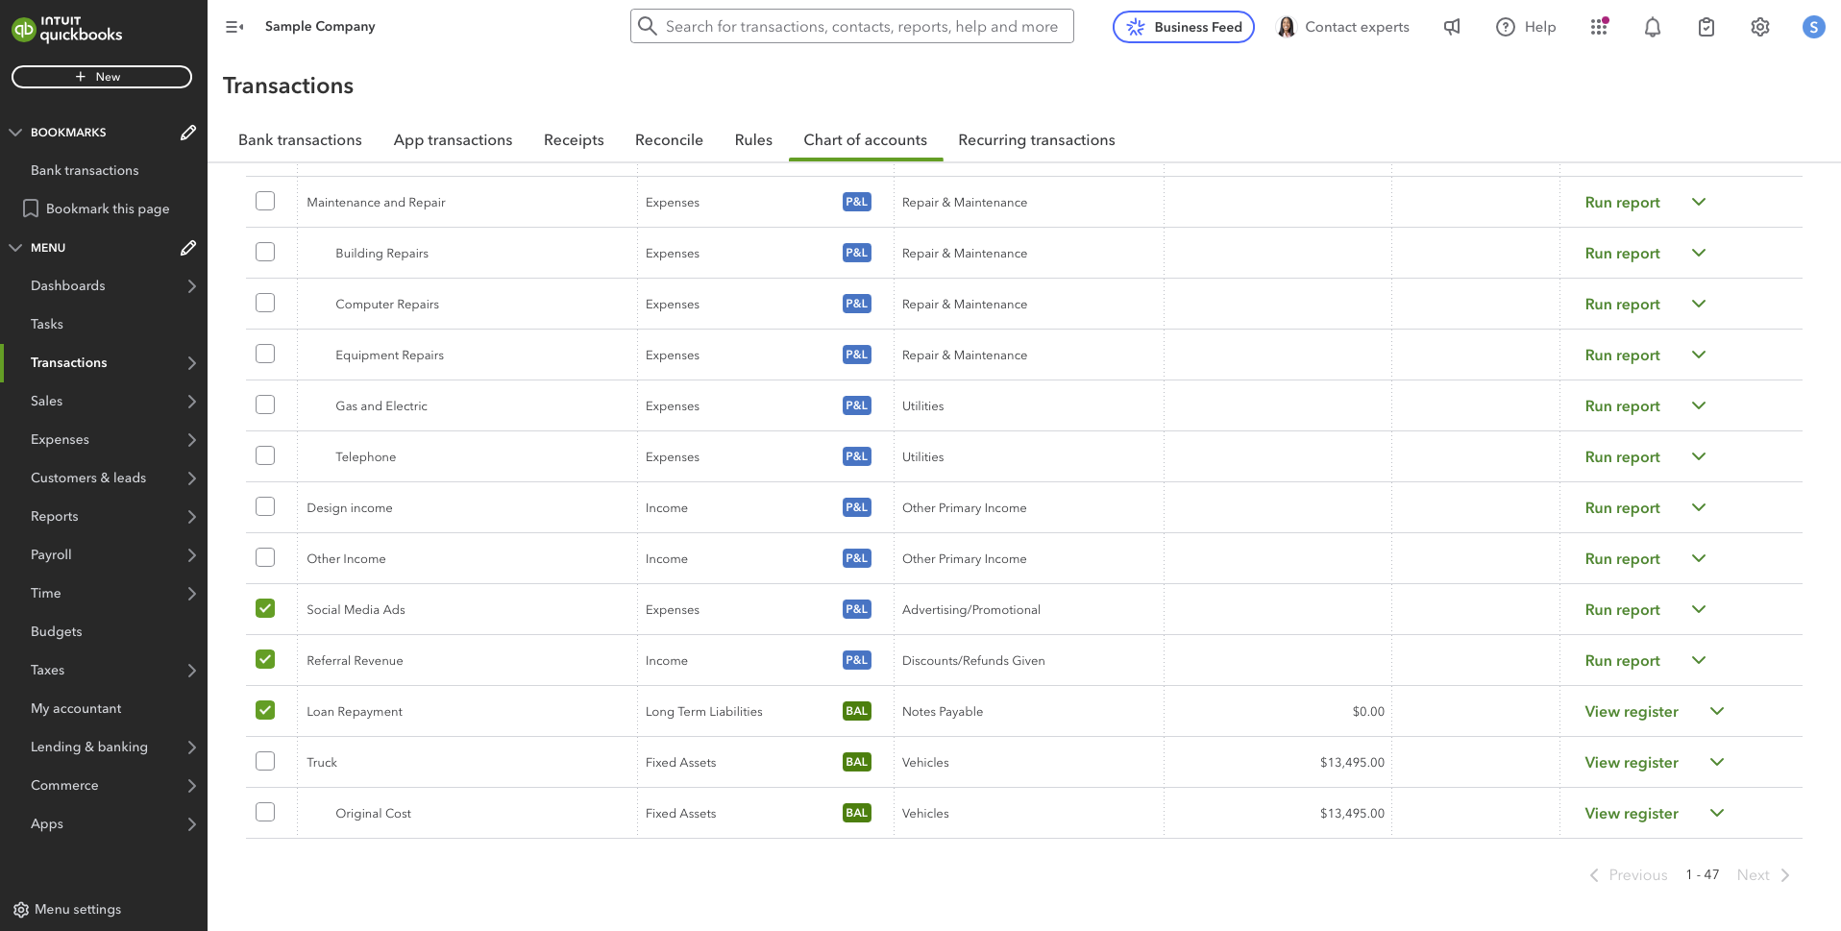
Task: Select the Design income account checkbox
Action: [265, 506]
